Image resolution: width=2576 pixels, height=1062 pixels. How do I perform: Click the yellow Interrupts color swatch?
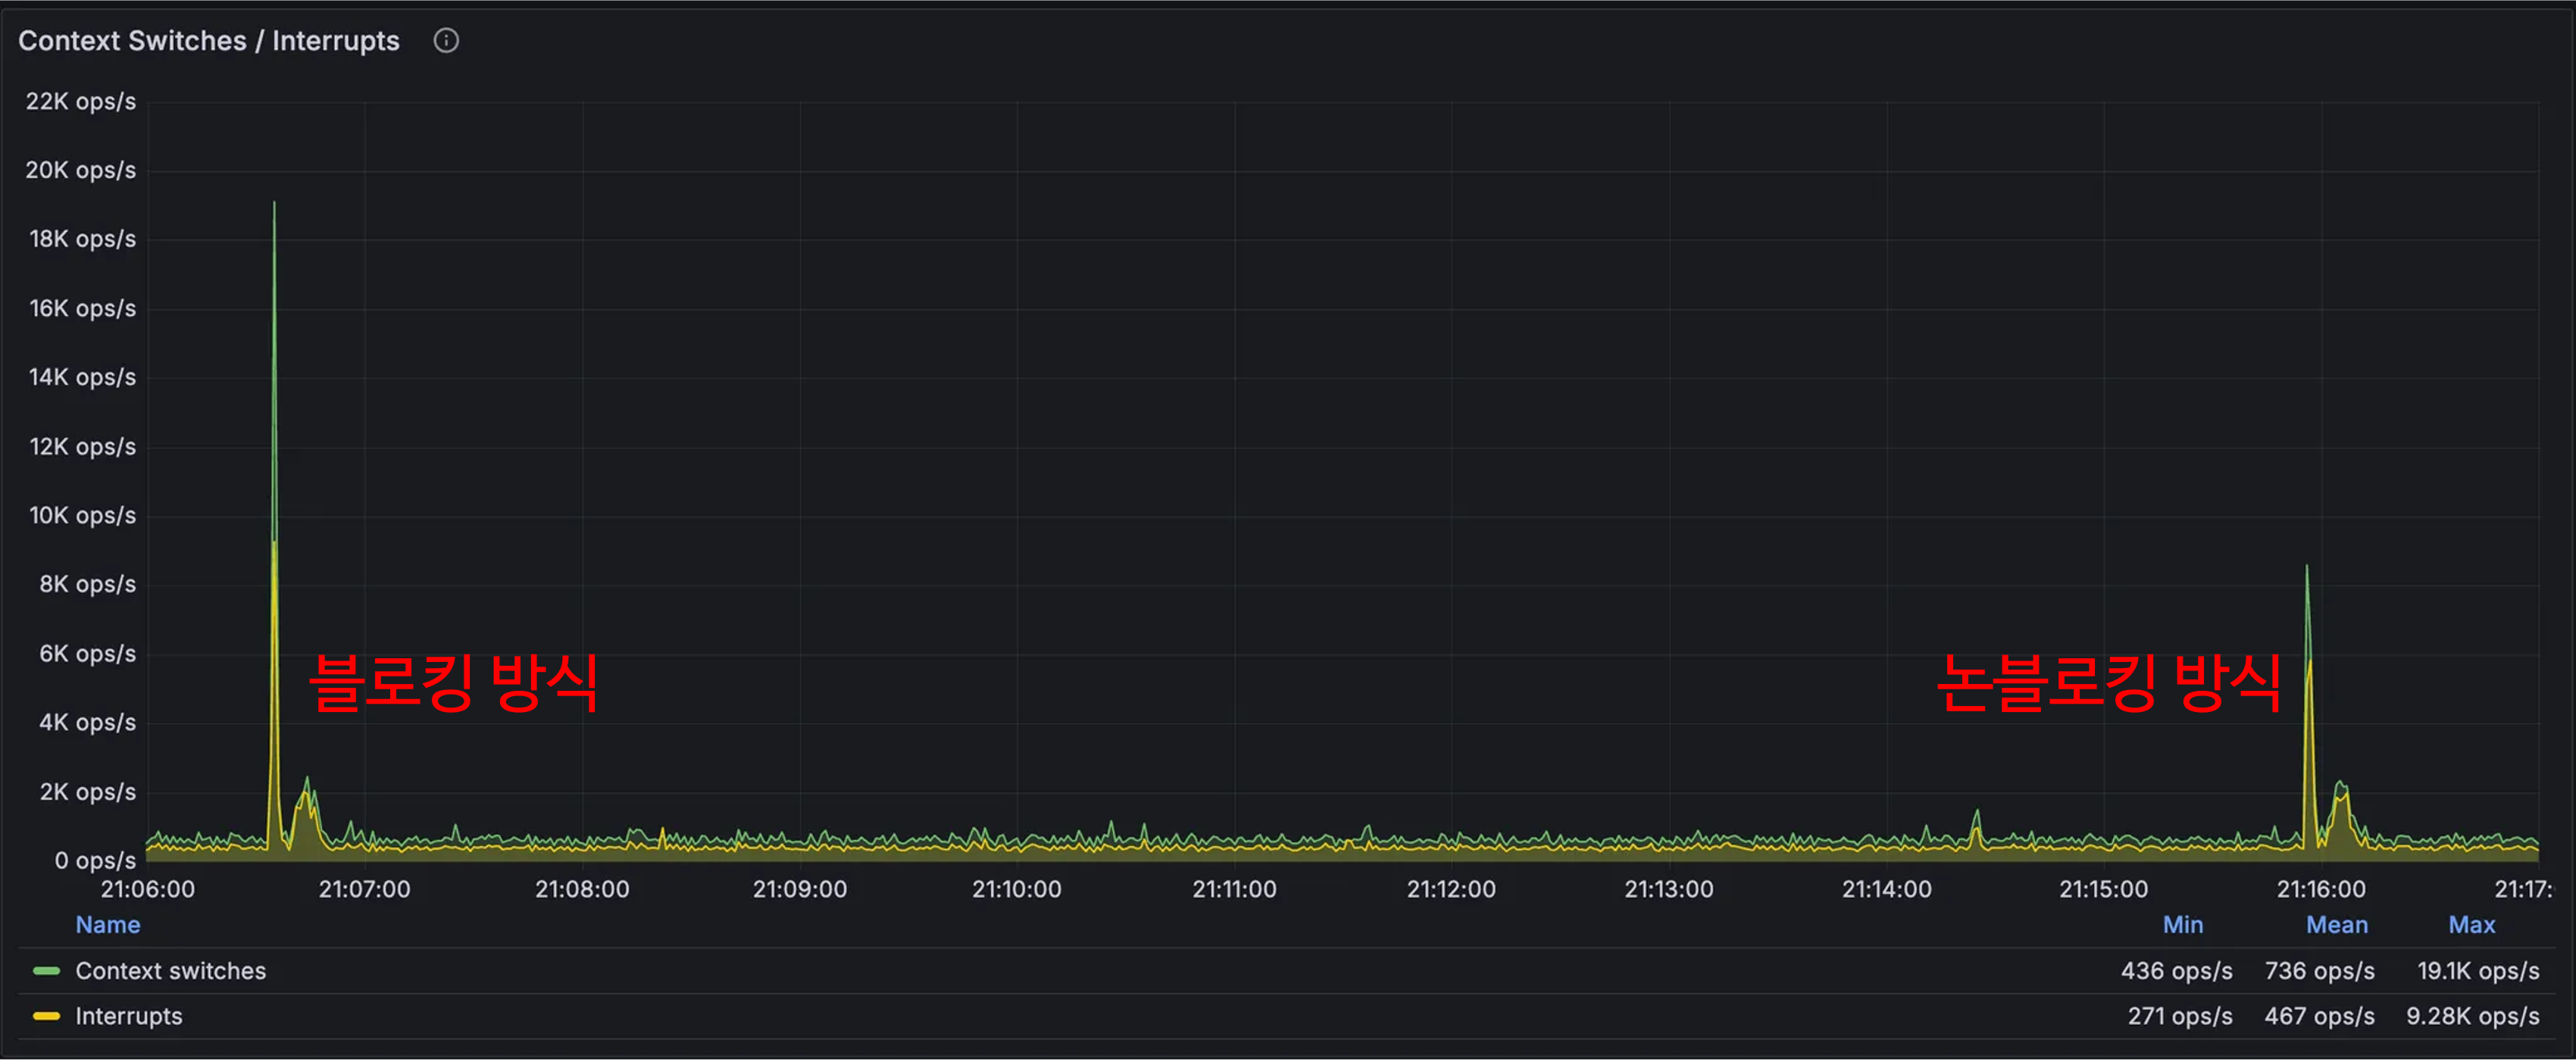click(46, 1015)
